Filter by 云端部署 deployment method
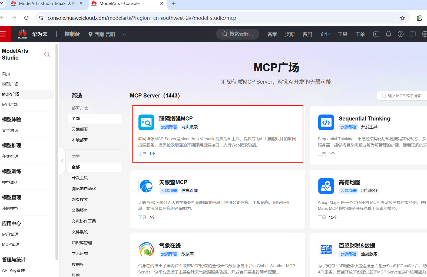The height and width of the screenshot is (277, 427). (x=80, y=129)
